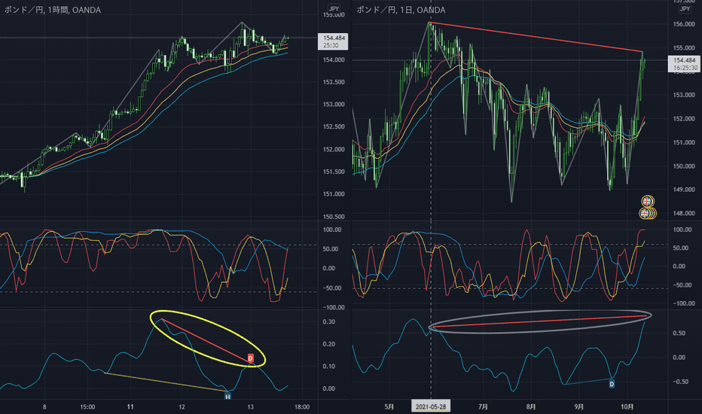Open the JPY currency selector on the 1時間 chart
Viewport: 702px width, 414px height.
tap(334, 8)
